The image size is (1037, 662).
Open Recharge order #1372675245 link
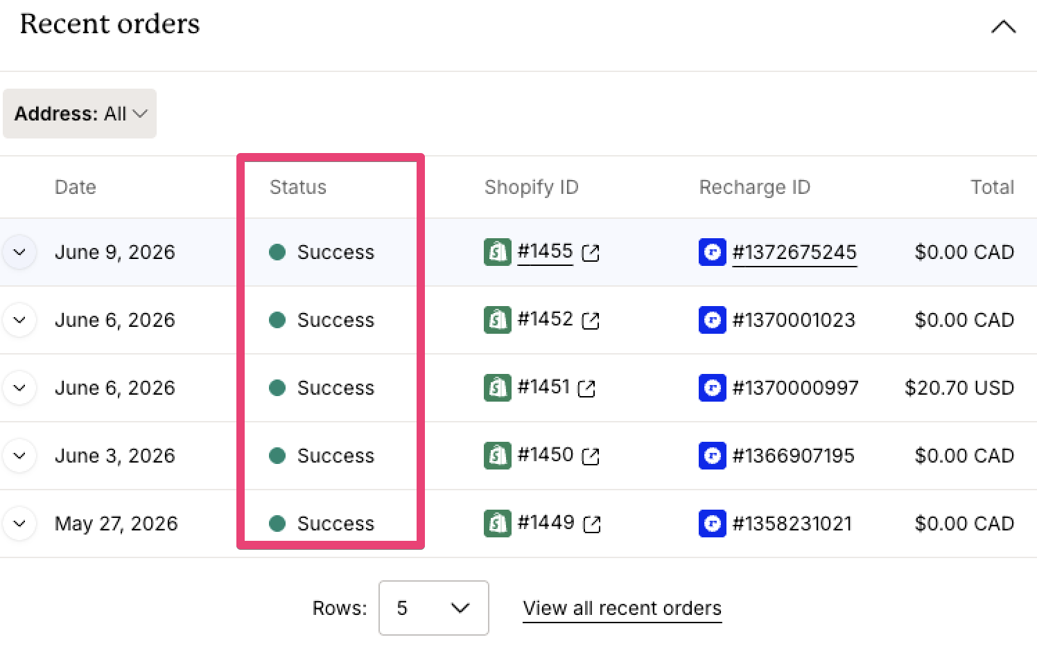[794, 252]
